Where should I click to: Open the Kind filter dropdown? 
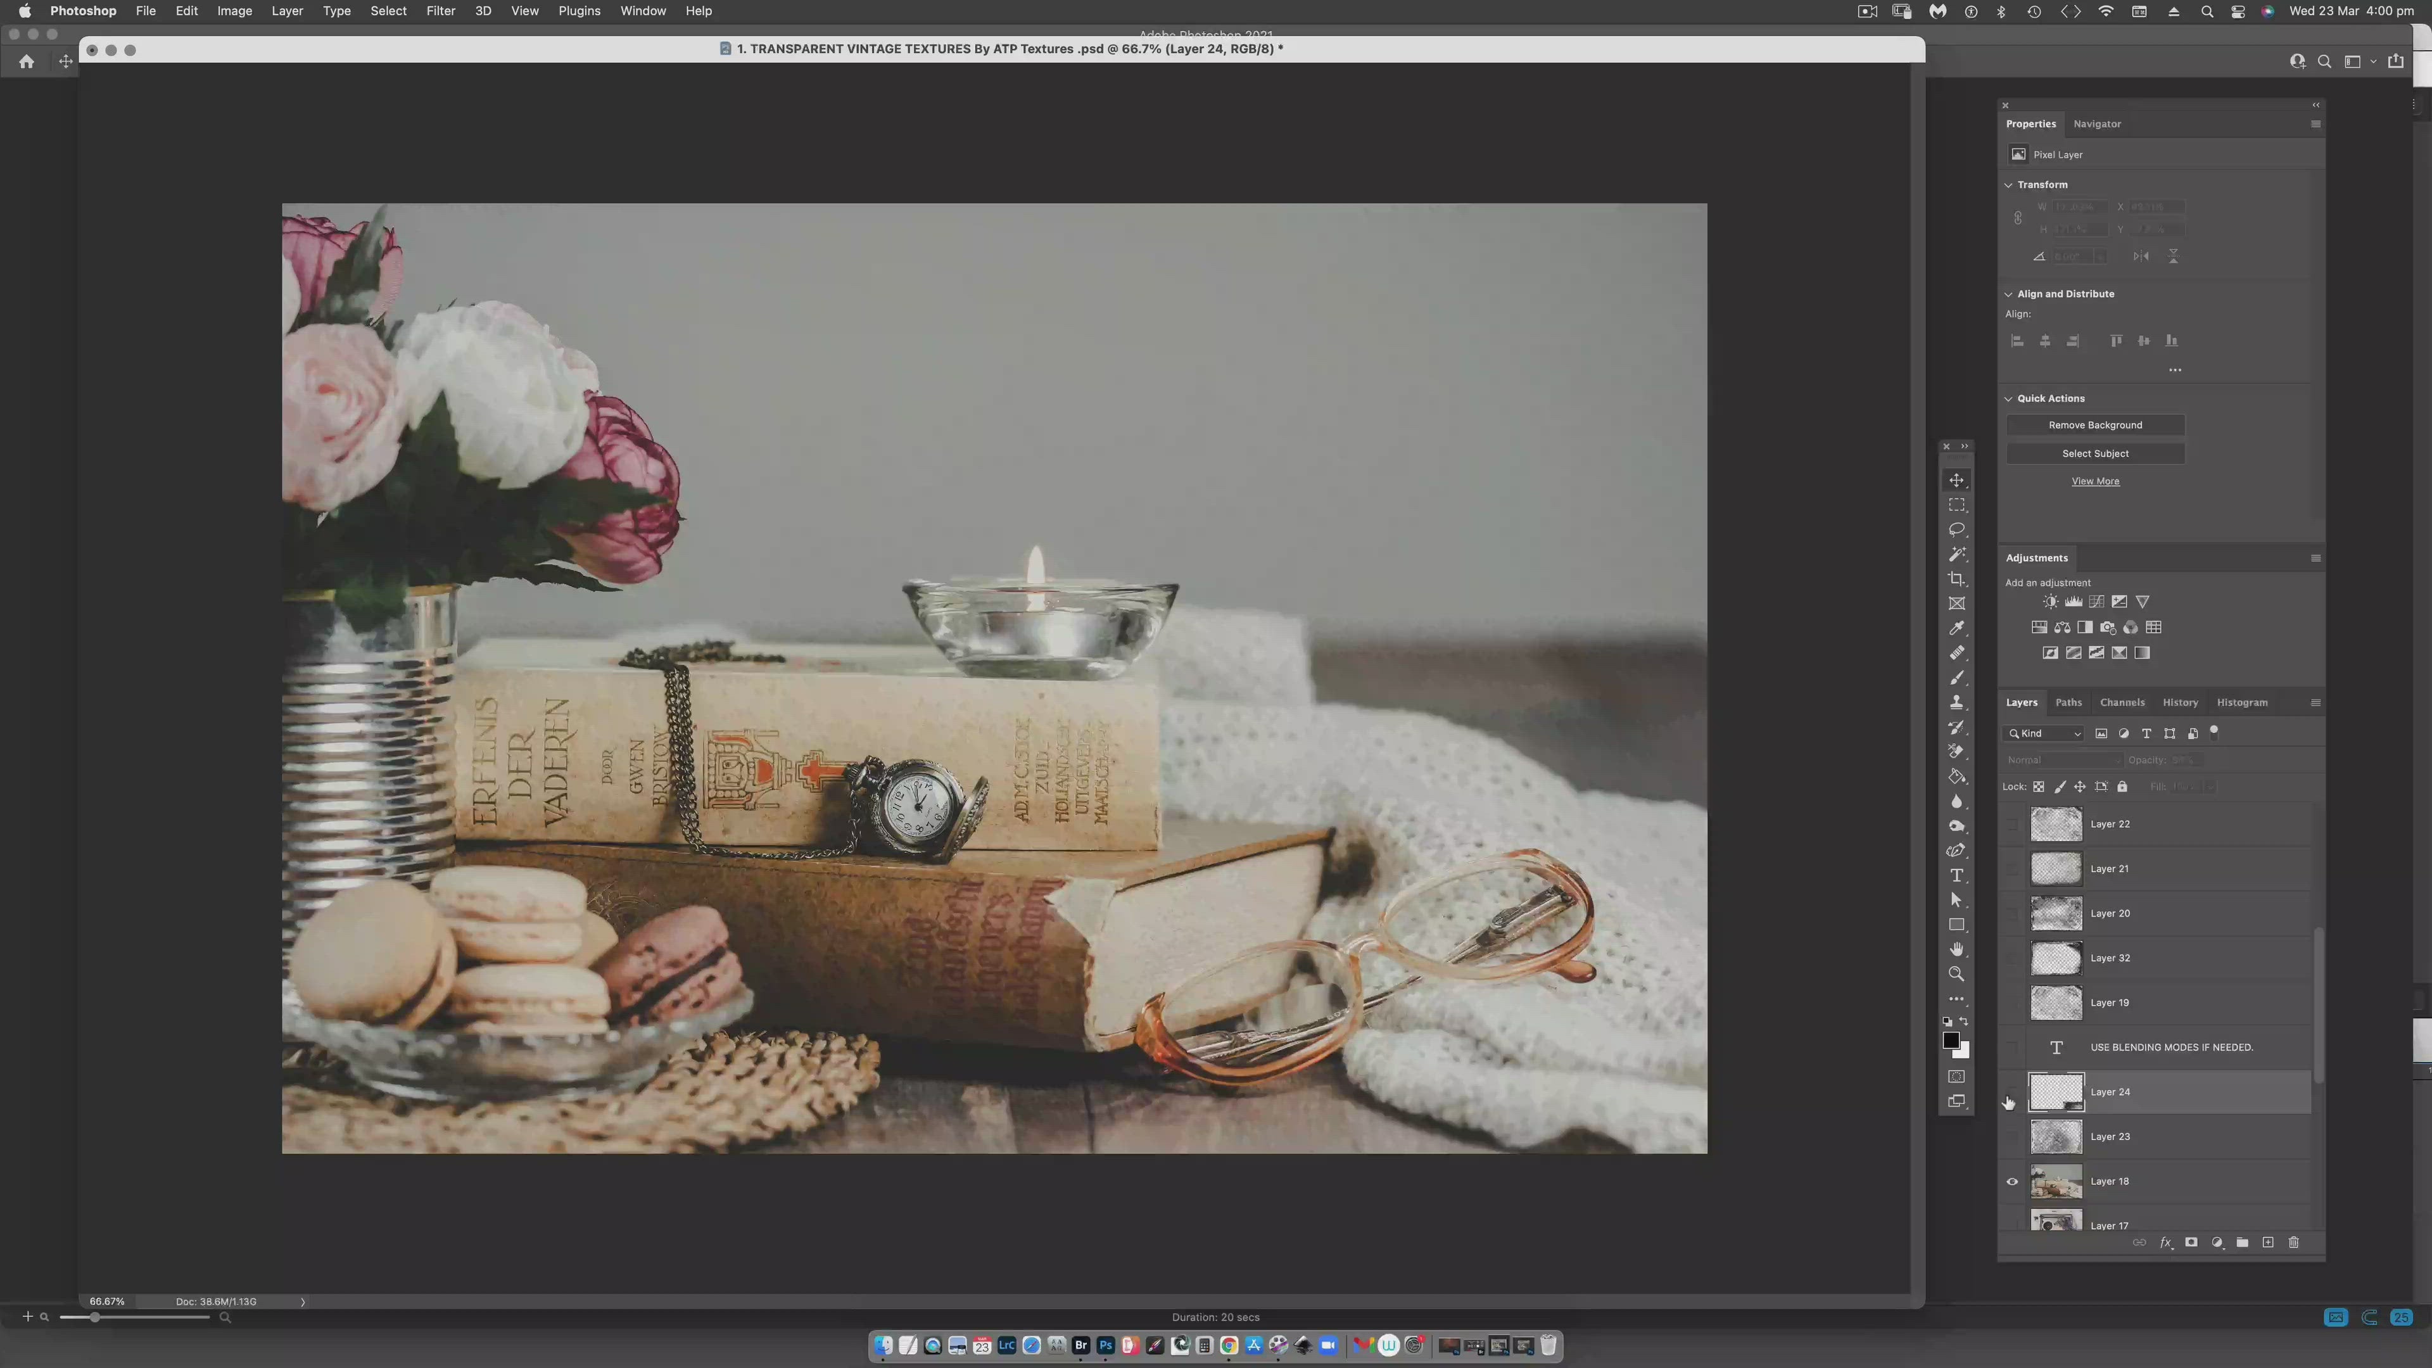coord(2044,733)
